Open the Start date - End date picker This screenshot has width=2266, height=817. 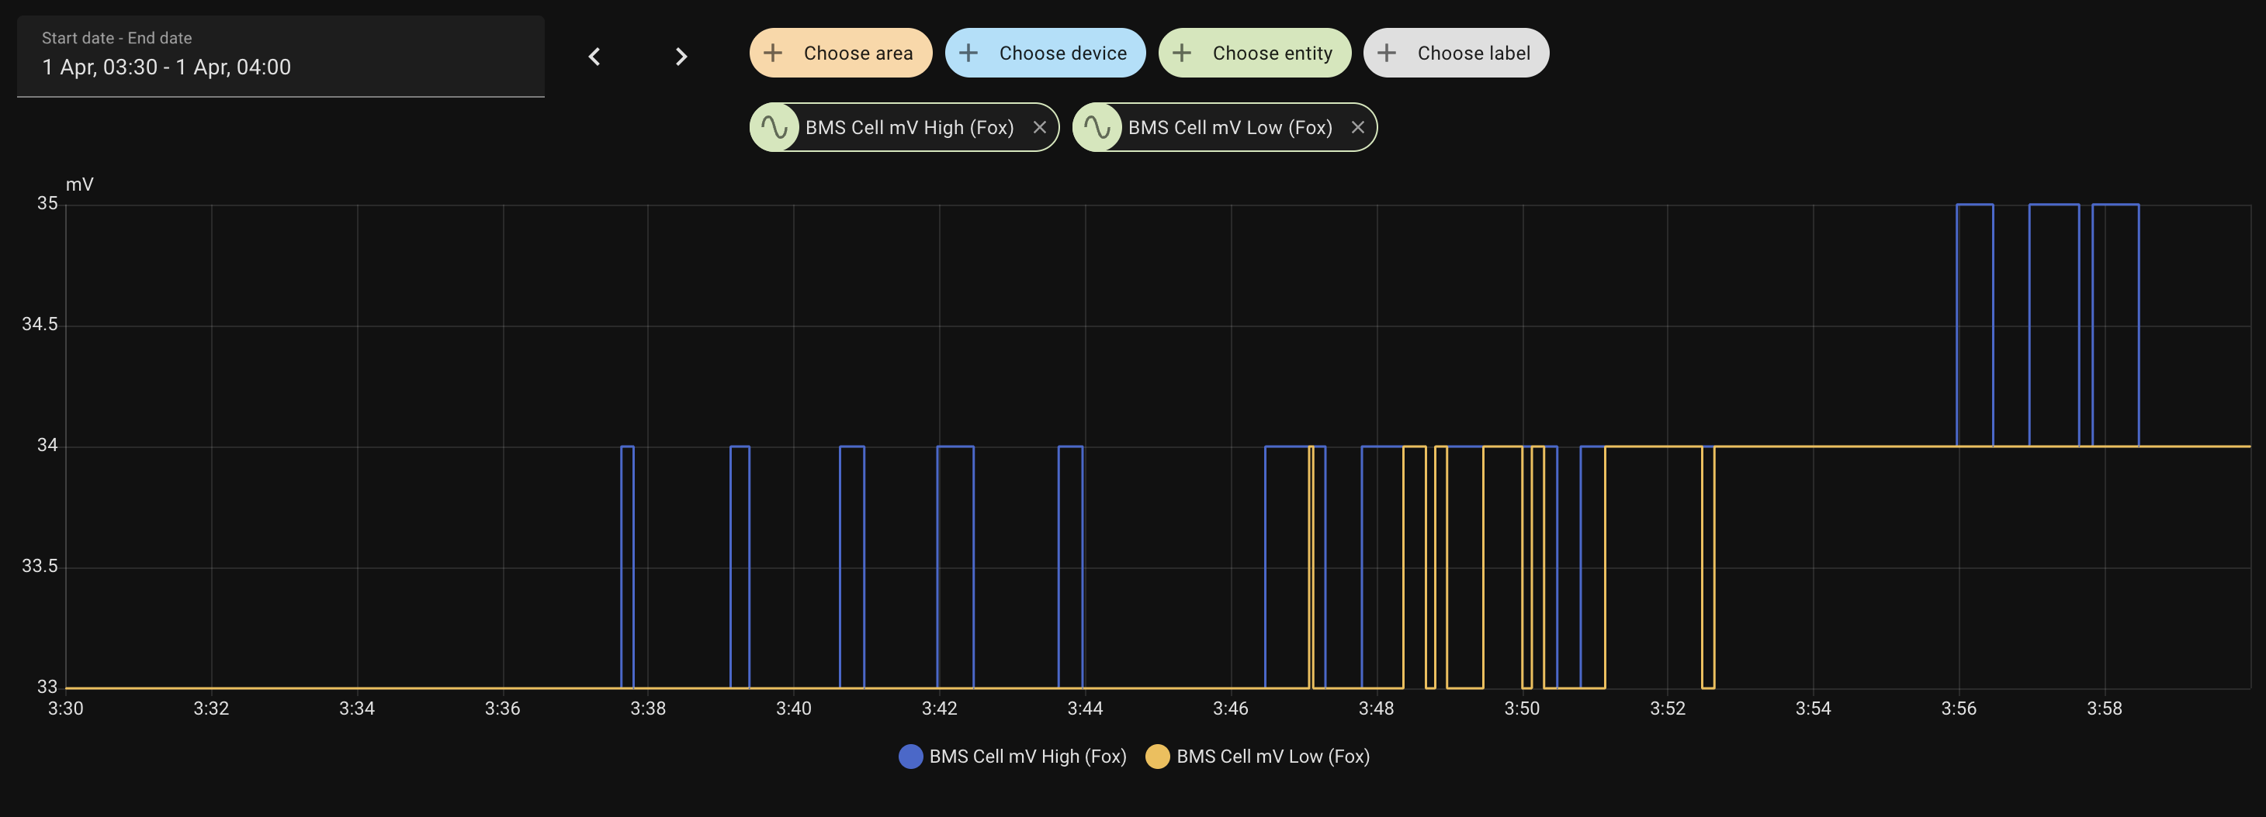click(279, 57)
